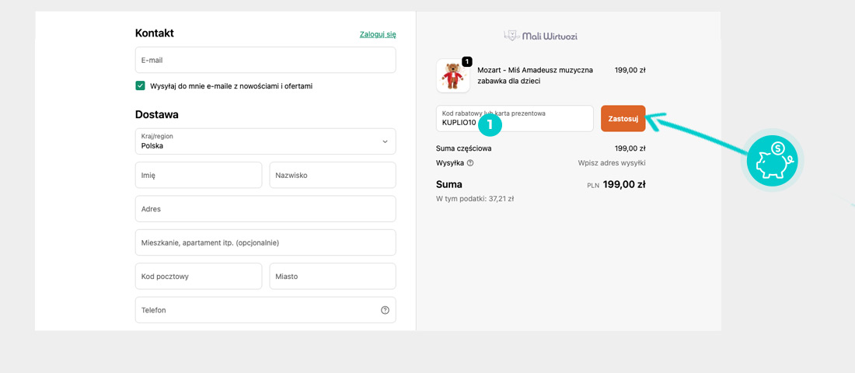
Task: Click the Mali Wirtuozi store logo
Action: tap(540, 36)
